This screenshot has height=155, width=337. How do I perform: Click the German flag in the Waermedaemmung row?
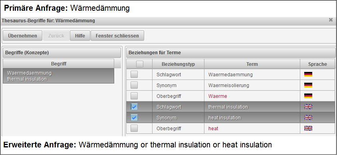tap(308, 74)
